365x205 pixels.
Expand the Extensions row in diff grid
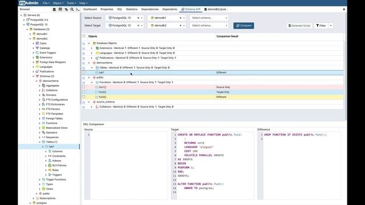coord(91,48)
